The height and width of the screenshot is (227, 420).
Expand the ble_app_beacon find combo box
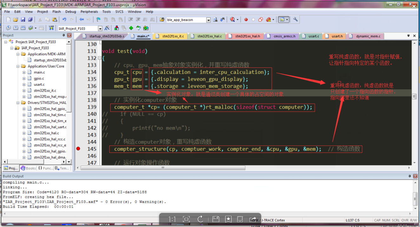click(x=208, y=20)
